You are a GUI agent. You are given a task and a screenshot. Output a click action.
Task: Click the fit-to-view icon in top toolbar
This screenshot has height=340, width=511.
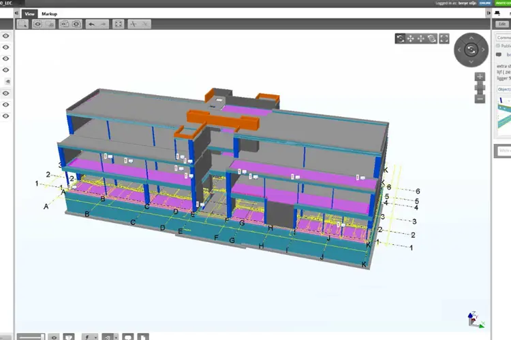pyautogui.click(x=118, y=24)
